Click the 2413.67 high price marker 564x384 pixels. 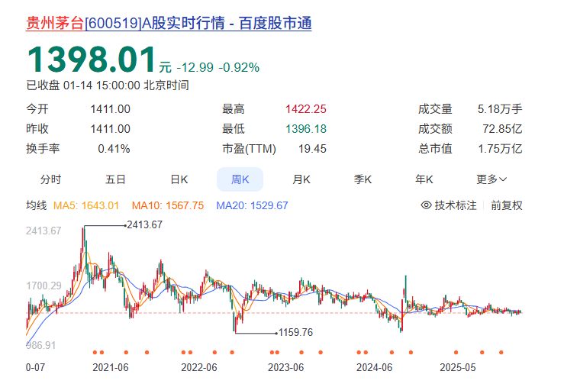pyautogui.click(x=144, y=225)
